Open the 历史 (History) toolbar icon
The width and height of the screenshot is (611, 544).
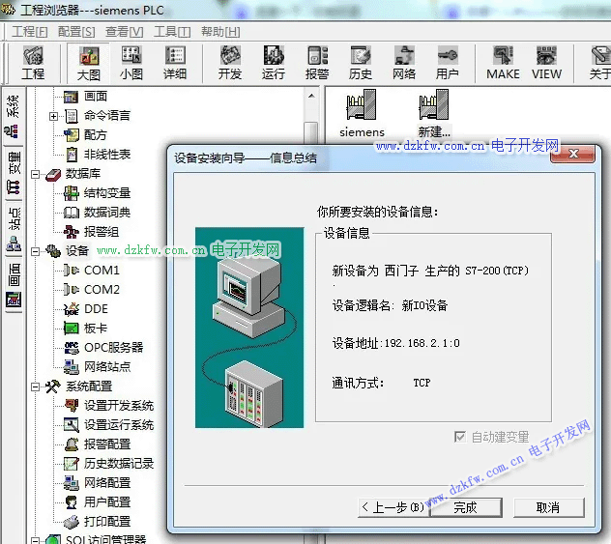pyautogui.click(x=361, y=62)
